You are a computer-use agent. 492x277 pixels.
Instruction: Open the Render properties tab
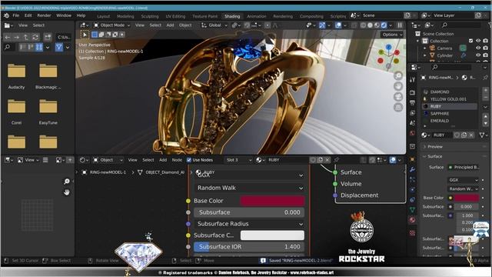coord(412,92)
